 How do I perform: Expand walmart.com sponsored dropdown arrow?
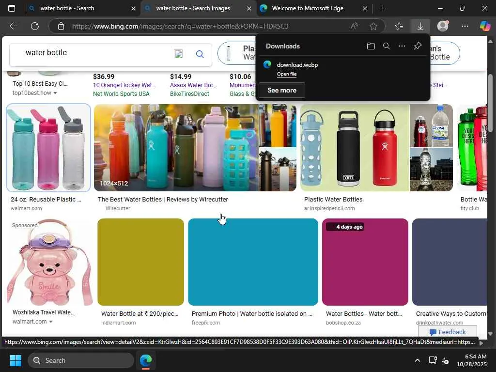(x=50, y=322)
